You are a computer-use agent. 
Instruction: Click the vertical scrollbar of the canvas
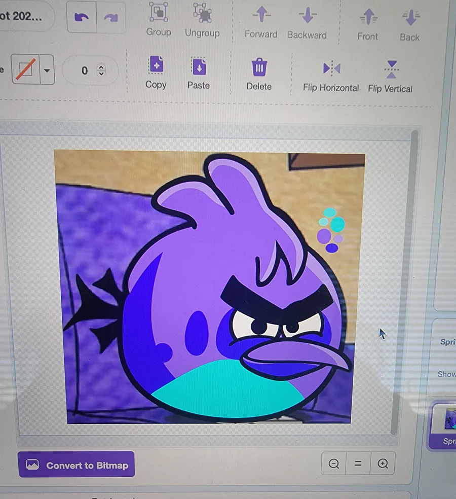point(404,281)
